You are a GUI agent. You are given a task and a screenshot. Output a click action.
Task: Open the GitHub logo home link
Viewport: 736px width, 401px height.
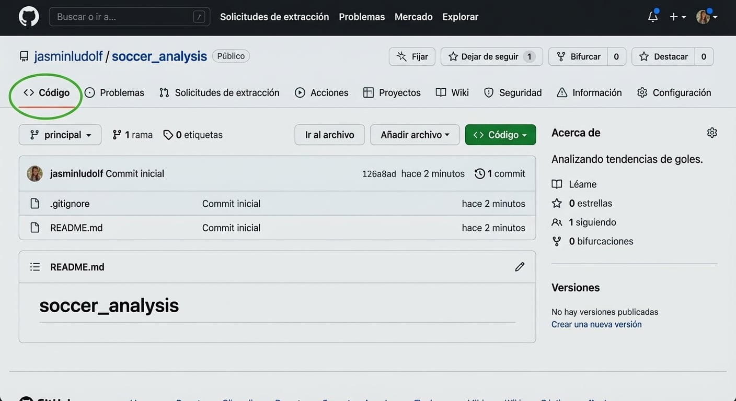[29, 17]
